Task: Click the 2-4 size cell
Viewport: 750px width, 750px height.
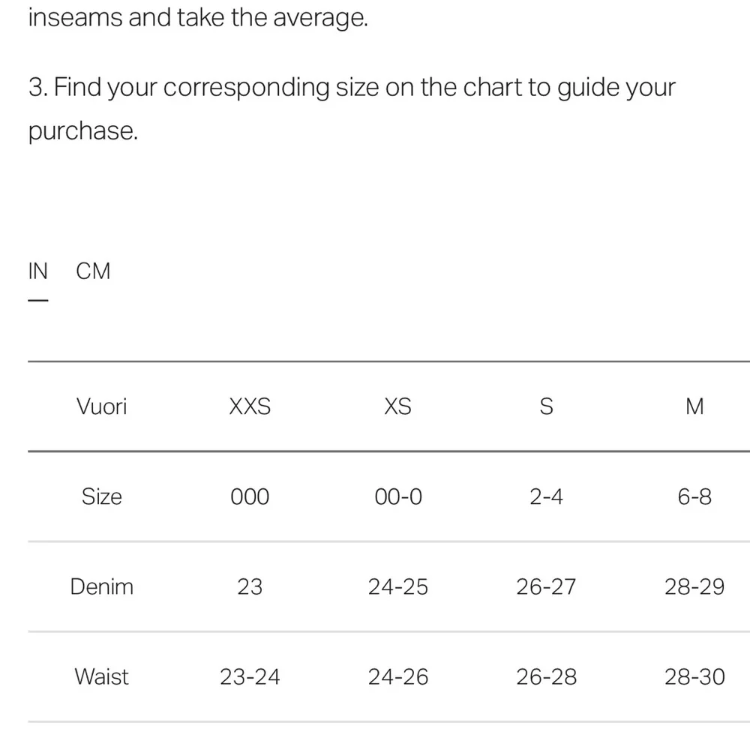Action: (x=546, y=496)
